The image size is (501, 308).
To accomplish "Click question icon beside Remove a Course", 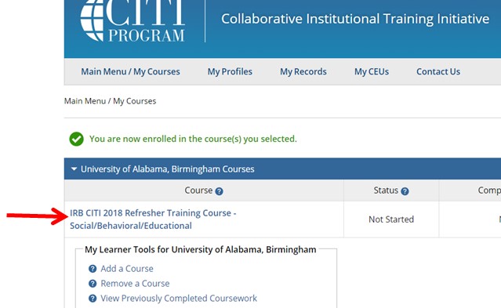I will pos(93,284).
